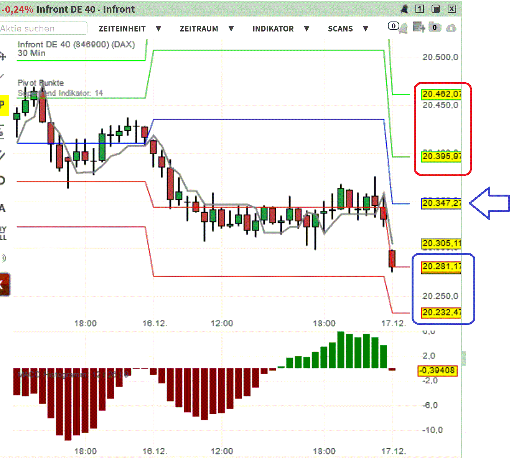The width and height of the screenshot is (524, 458).
Task: Add chart to watchlist via list-plus icon
Action: 419,27
